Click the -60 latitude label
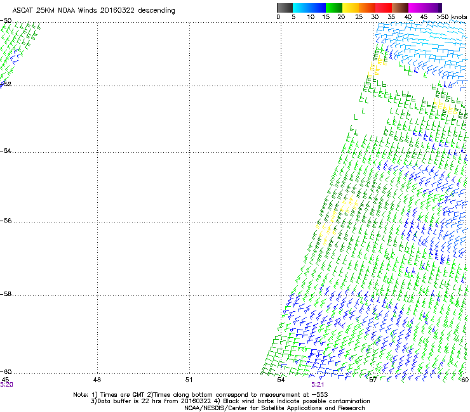 pyautogui.click(x=6, y=371)
